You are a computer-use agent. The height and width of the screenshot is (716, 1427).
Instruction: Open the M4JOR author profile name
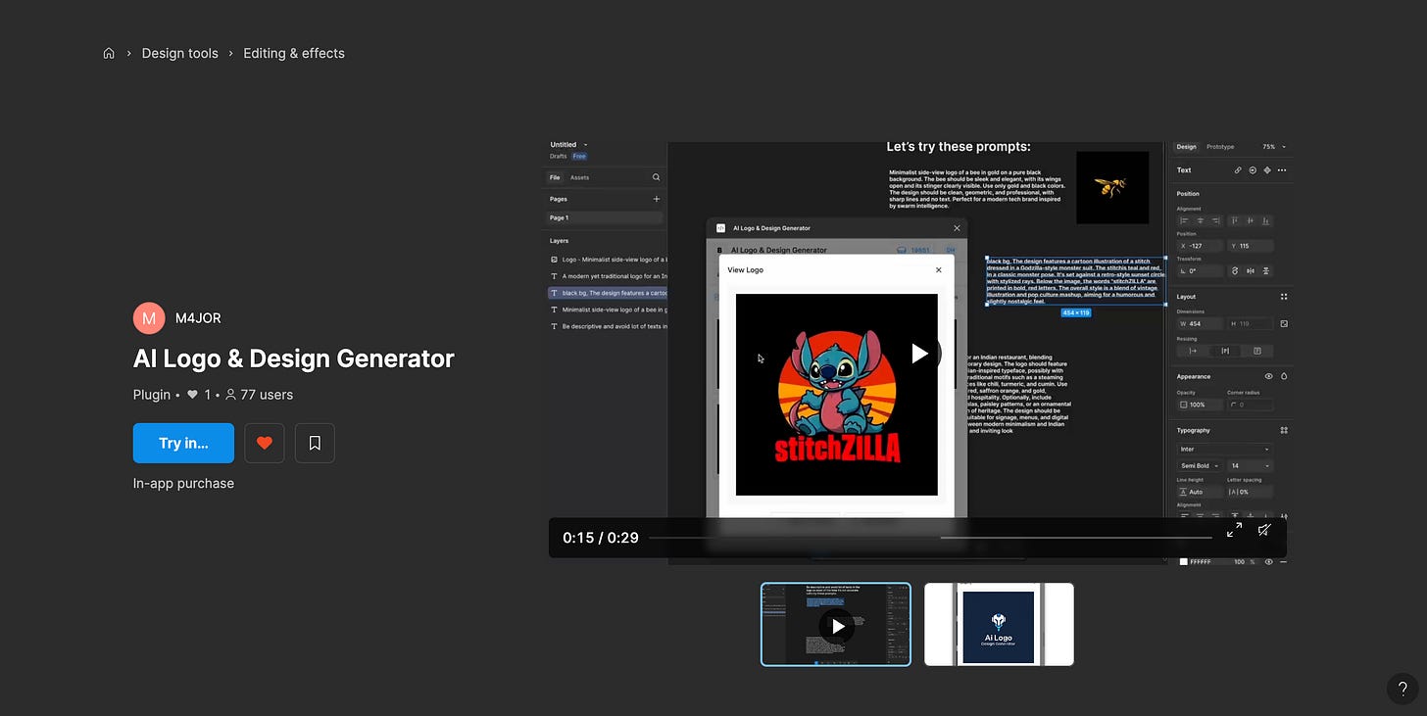pyautogui.click(x=198, y=318)
